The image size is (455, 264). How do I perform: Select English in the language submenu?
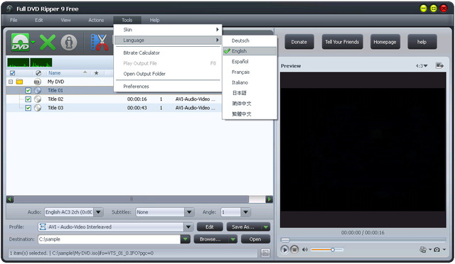(x=250, y=51)
